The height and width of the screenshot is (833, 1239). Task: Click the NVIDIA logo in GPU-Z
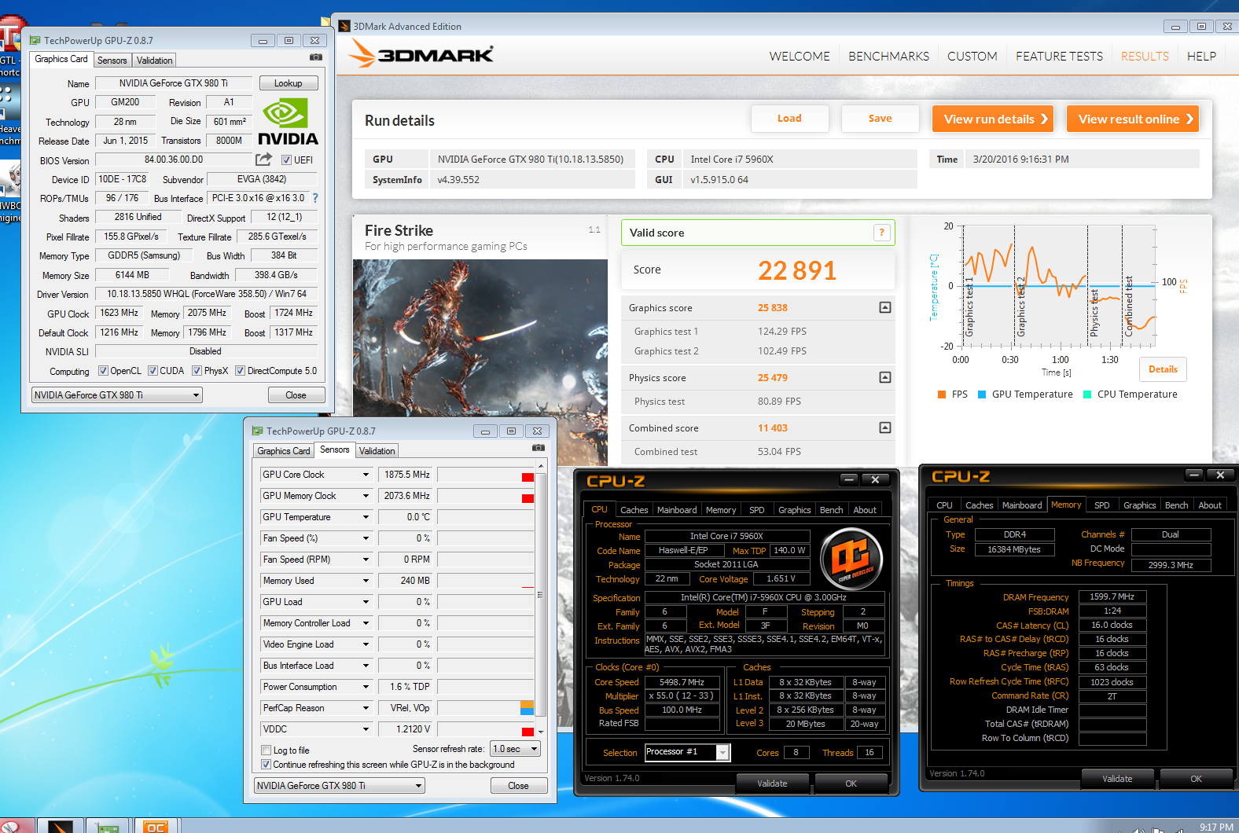tap(288, 122)
